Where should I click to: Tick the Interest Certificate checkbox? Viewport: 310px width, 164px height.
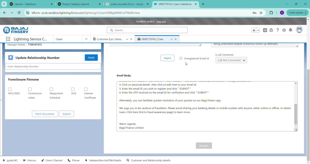point(86,89)
